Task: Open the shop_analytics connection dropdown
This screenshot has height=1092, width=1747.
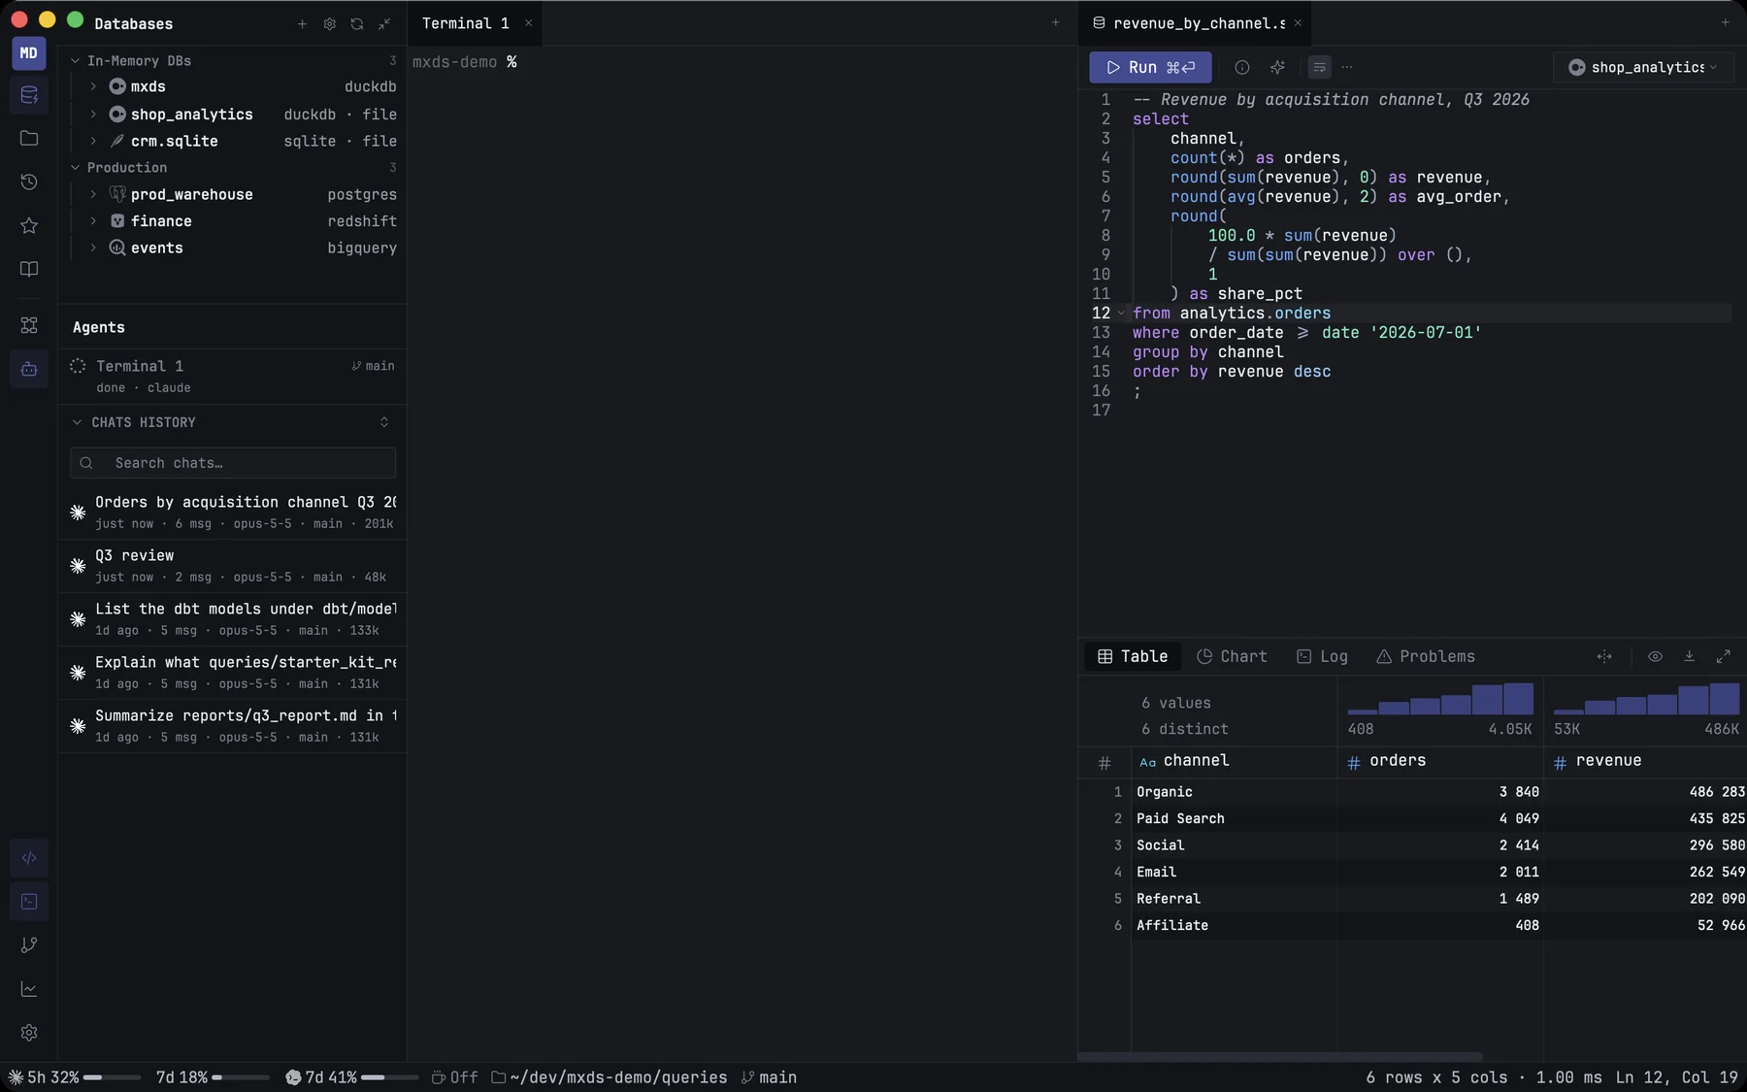Action: pos(1644,67)
